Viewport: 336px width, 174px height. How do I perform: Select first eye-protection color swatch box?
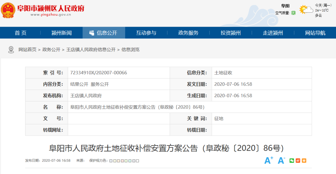111,161
